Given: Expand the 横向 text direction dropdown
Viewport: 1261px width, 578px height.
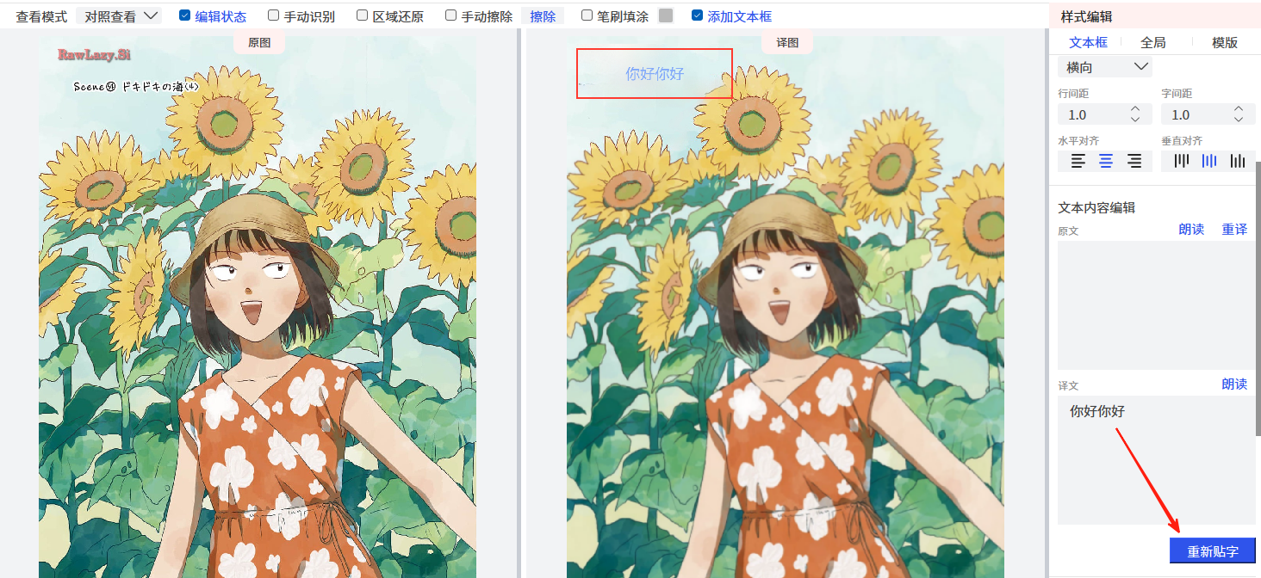Looking at the screenshot, I should (x=1105, y=67).
